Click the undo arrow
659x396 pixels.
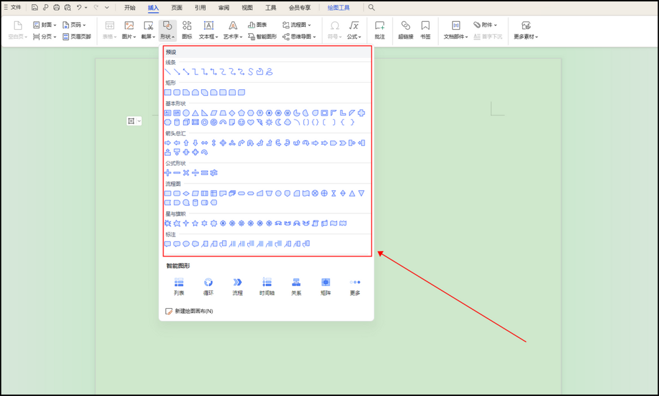click(79, 8)
